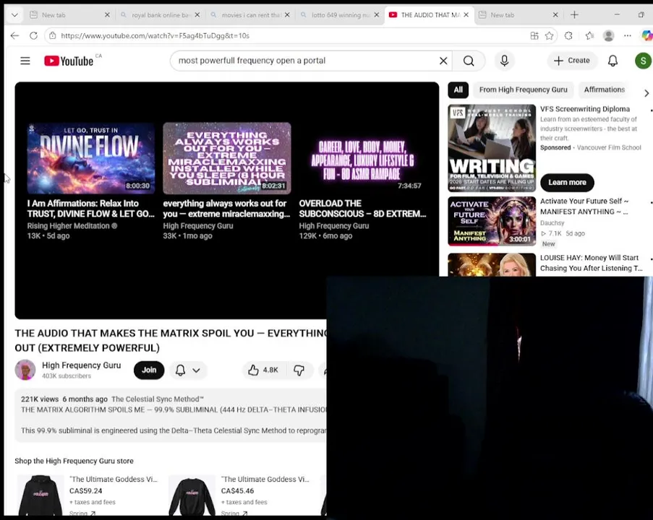The image size is (653, 520).
Task: Play the Divine Flow affirmations end-screen video
Action: (x=91, y=158)
